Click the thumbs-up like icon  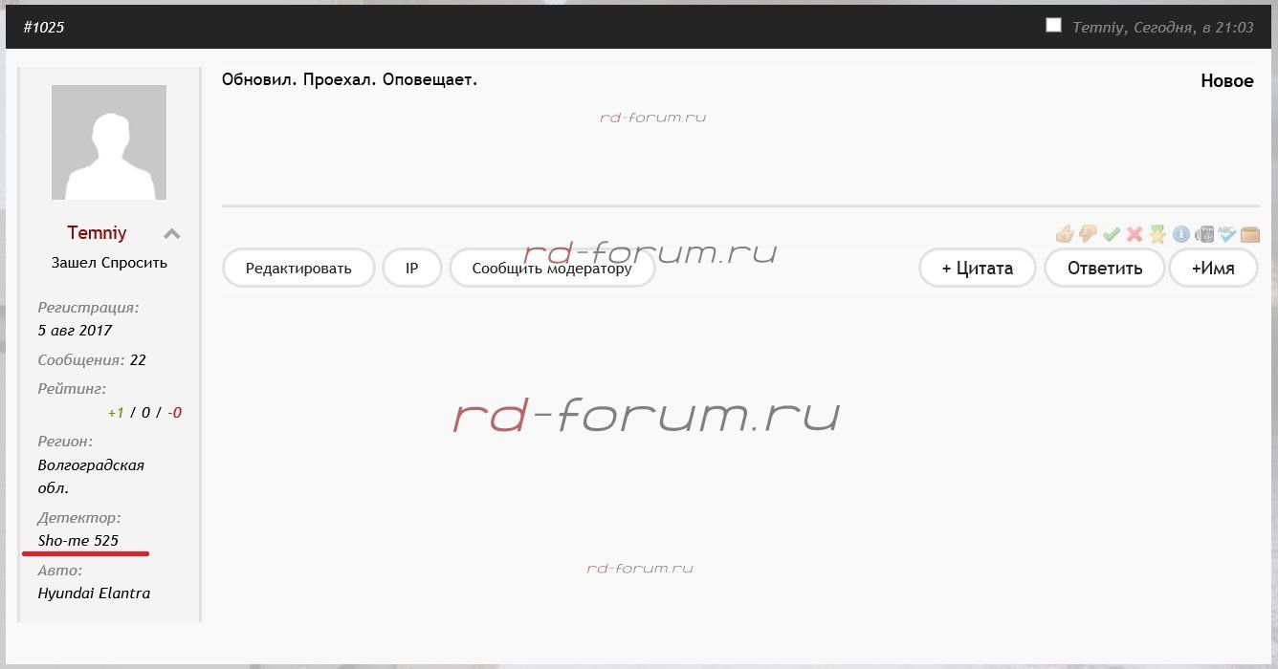[1065, 234]
